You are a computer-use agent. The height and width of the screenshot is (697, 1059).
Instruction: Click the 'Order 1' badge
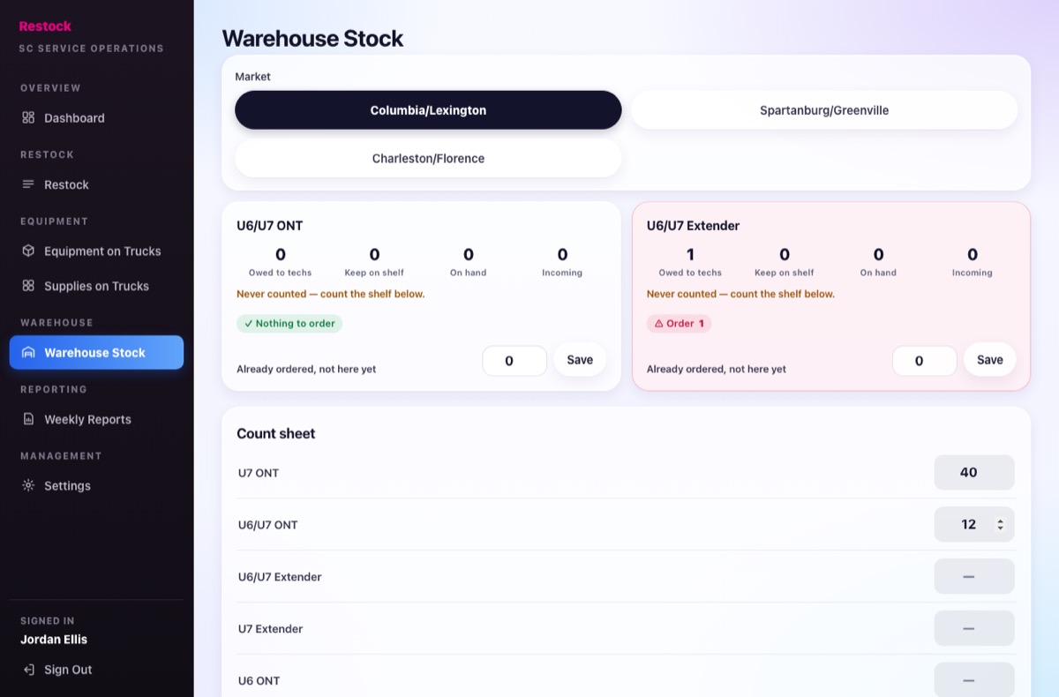(x=679, y=324)
